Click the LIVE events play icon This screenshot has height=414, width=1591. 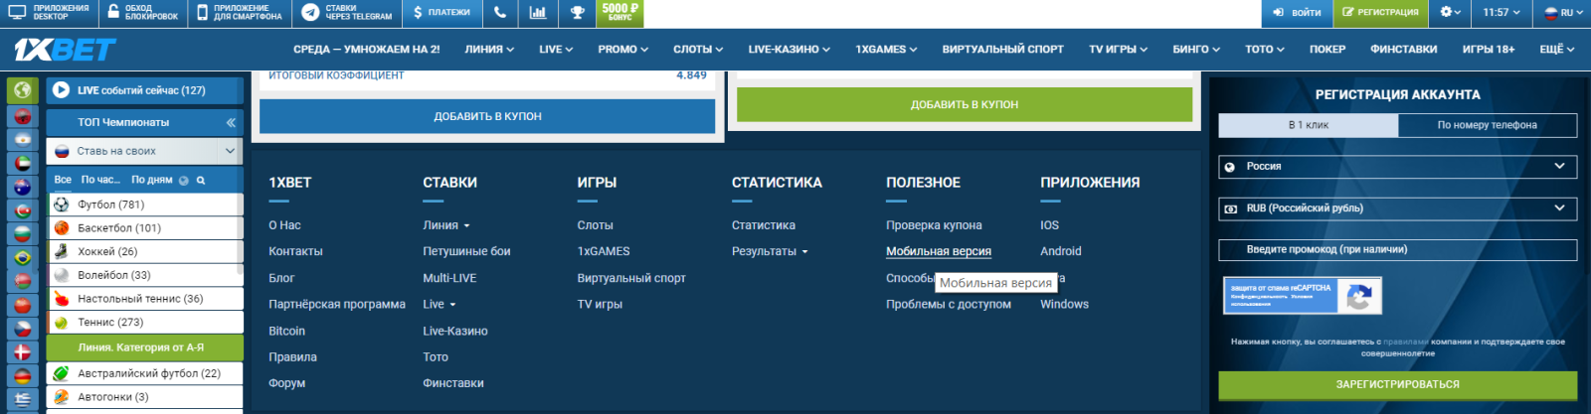click(x=62, y=90)
